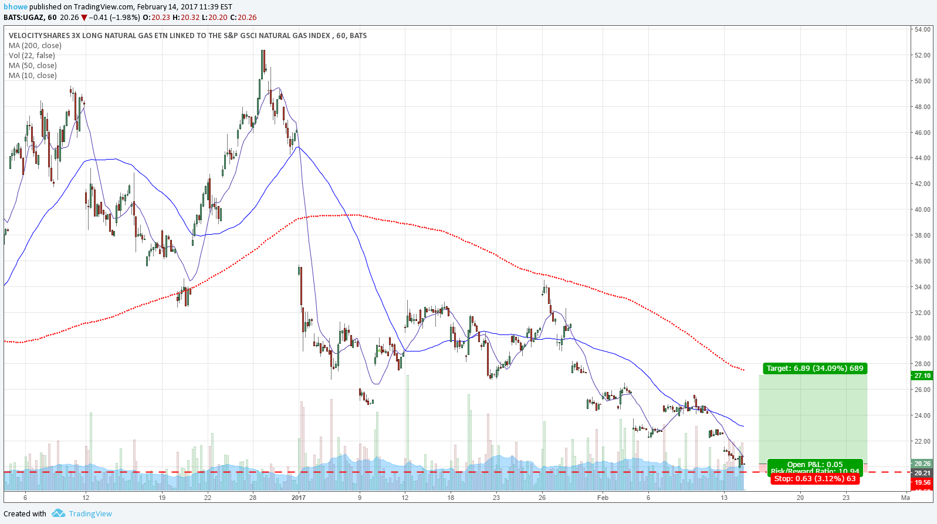Click the VelocityShares chart title text
This screenshot has width=937, height=524.
point(188,35)
